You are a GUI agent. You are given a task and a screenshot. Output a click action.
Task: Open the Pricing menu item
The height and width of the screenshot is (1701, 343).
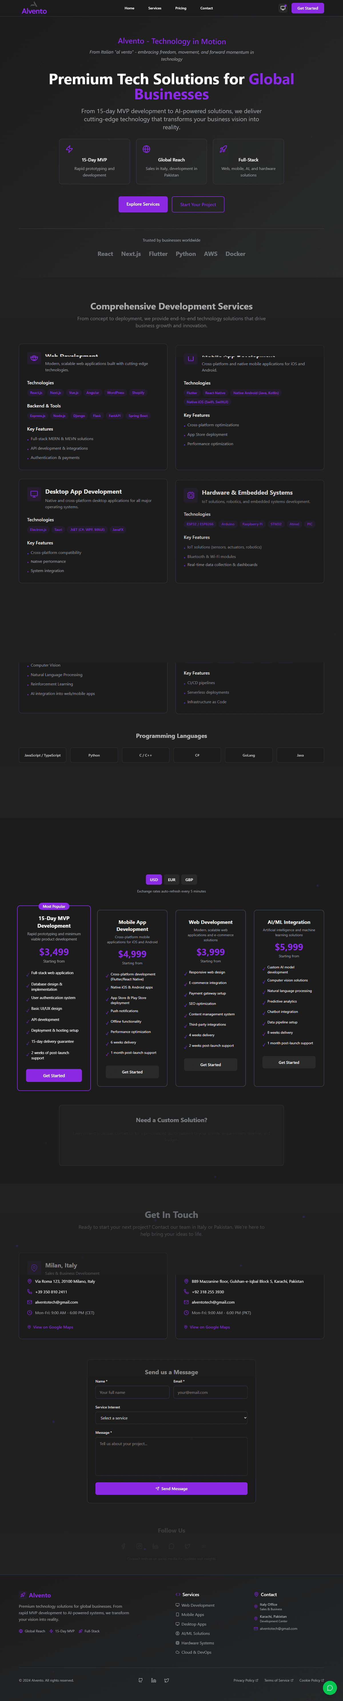point(181,8)
